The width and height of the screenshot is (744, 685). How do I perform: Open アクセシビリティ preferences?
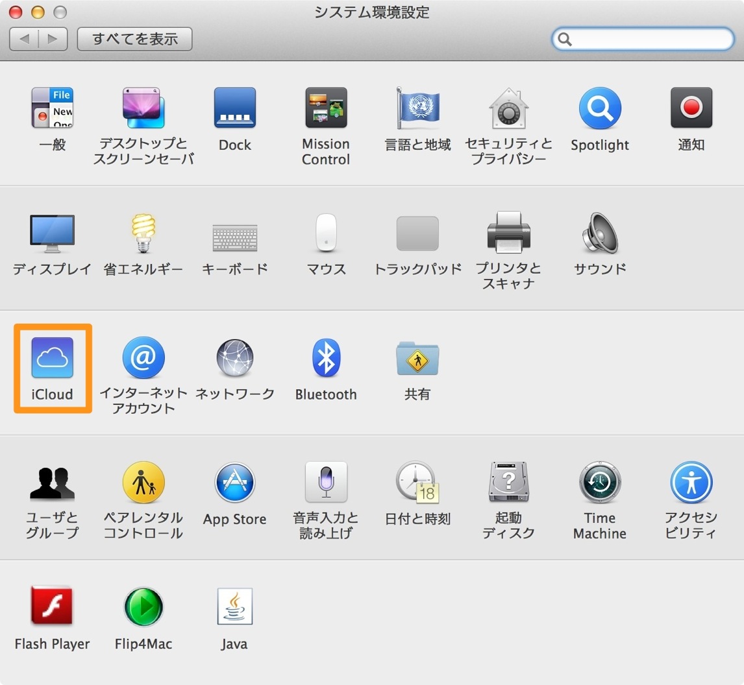click(691, 483)
